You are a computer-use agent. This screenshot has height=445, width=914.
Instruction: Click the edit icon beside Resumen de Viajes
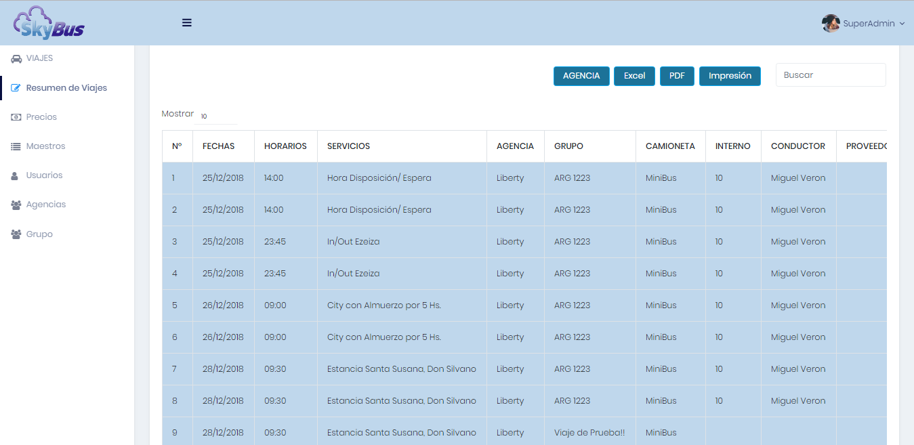point(16,88)
